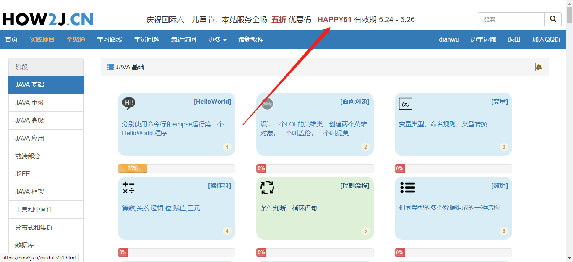Open 学习路线 in the navigation bar
The image size is (573, 262).
tap(110, 39)
